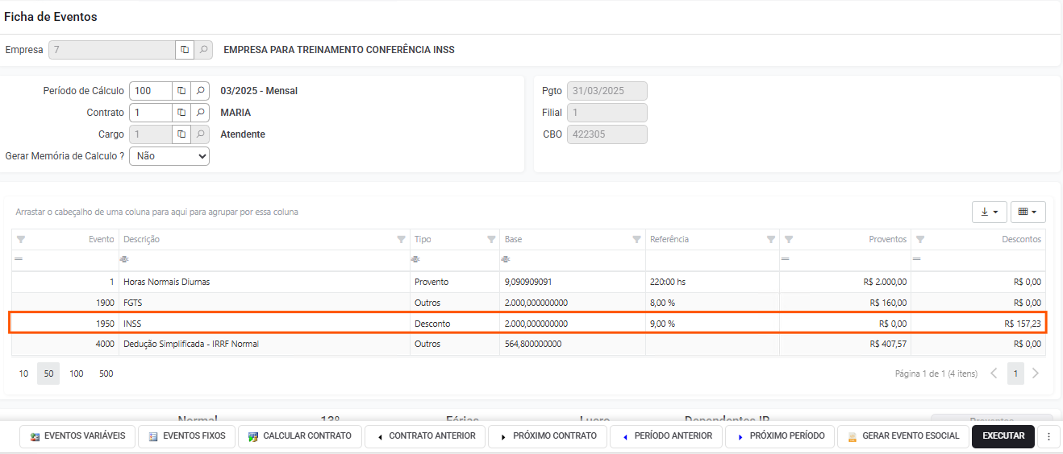Open the export download dropdown

tap(990, 212)
